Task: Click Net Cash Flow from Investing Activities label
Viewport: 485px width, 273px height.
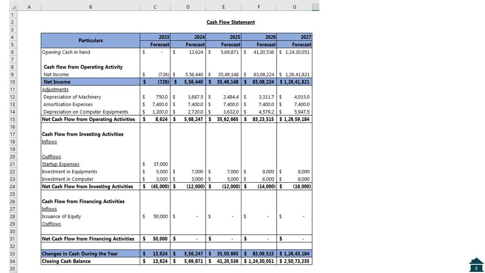Action: 88,187
